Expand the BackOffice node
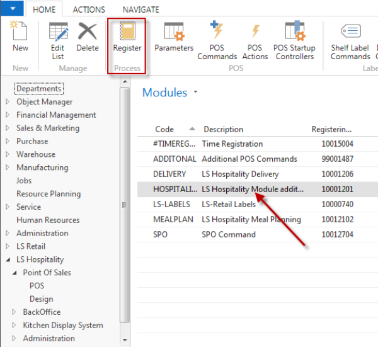 14,312
